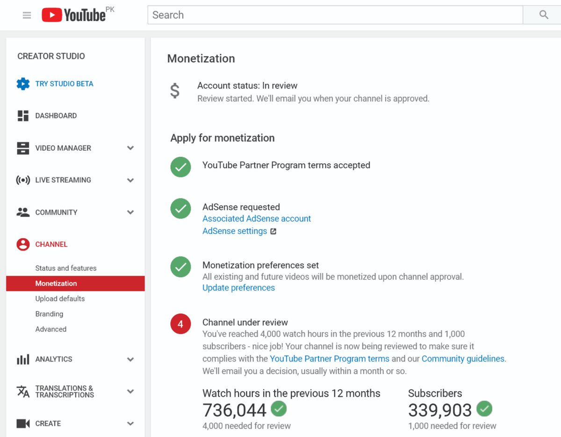
Task: Click checkmark beside Monetization preferences set
Action: (180, 267)
